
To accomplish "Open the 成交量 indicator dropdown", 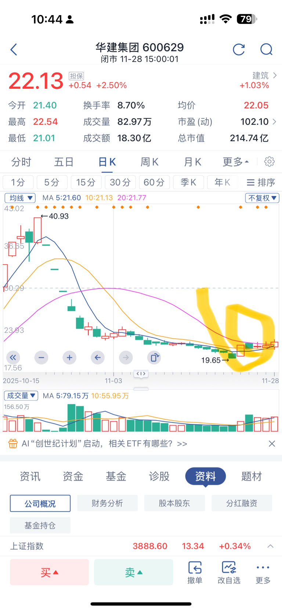I will point(21,396).
